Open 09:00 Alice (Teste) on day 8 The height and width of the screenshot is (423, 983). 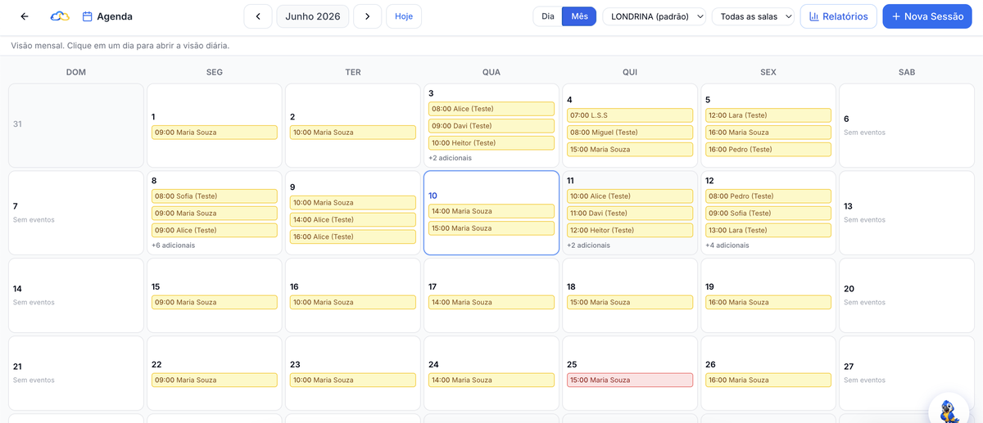(x=215, y=231)
